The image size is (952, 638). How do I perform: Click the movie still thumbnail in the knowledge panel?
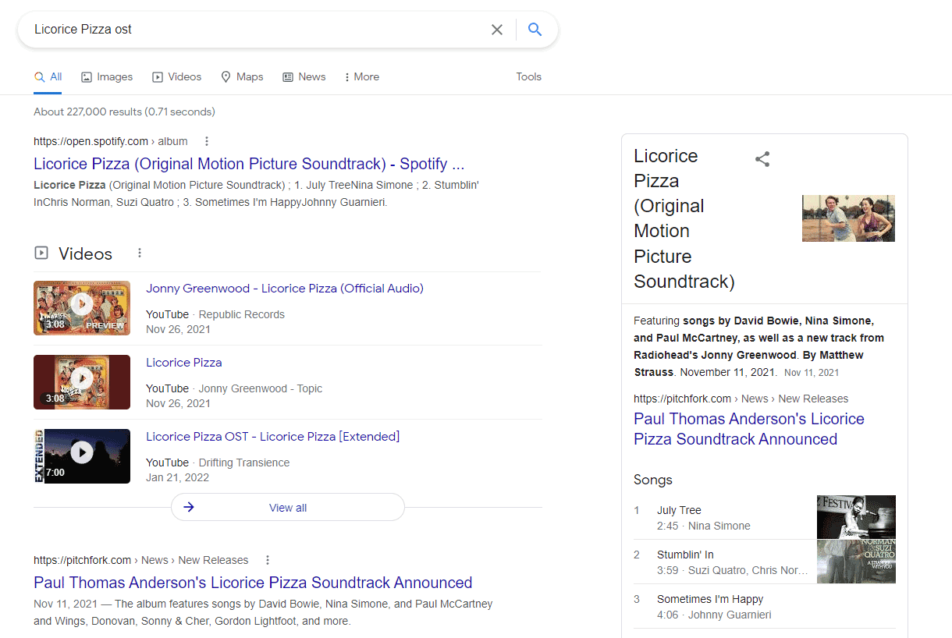coord(848,218)
